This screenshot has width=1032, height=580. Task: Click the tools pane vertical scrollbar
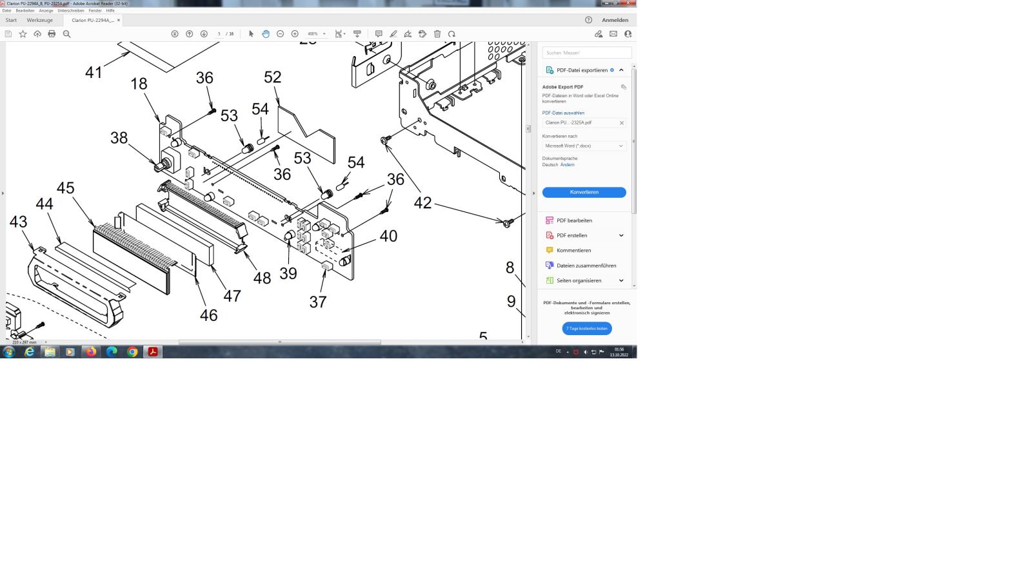coord(635,140)
